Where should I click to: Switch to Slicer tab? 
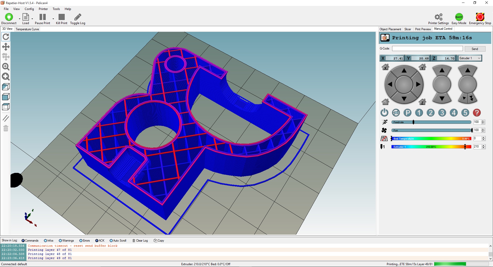tap(408, 29)
